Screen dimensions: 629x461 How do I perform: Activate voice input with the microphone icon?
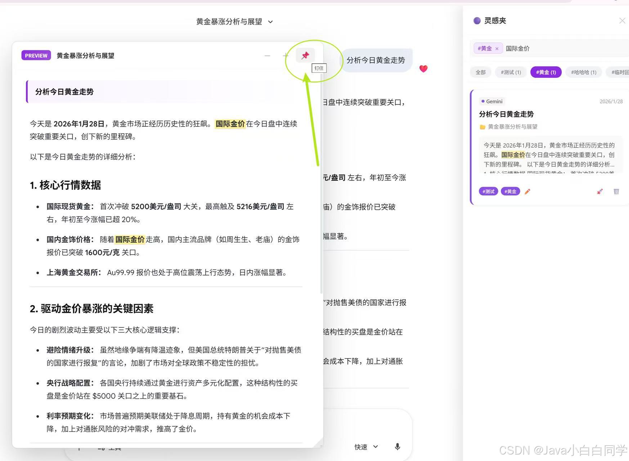point(397,447)
